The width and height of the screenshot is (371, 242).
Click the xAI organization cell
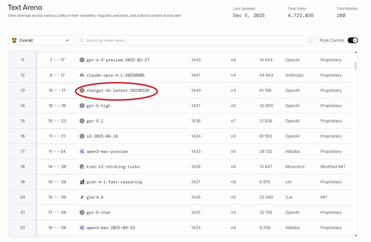(x=289, y=182)
